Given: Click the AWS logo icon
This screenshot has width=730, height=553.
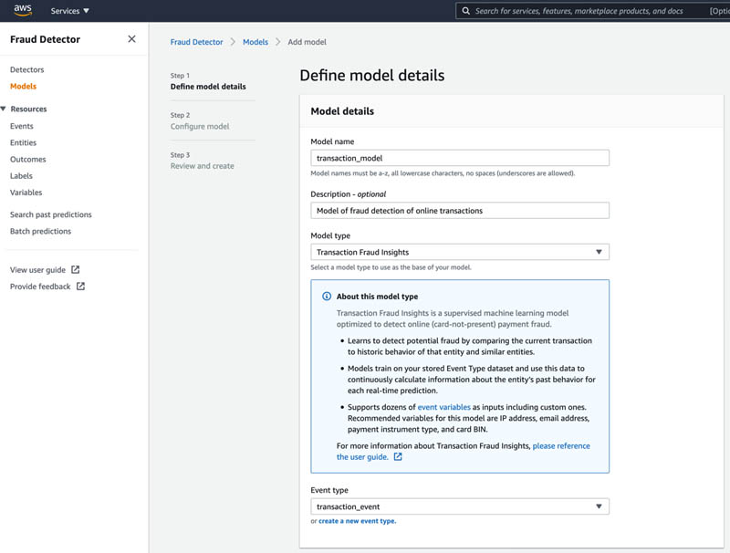Looking at the screenshot, I should tap(22, 10).
